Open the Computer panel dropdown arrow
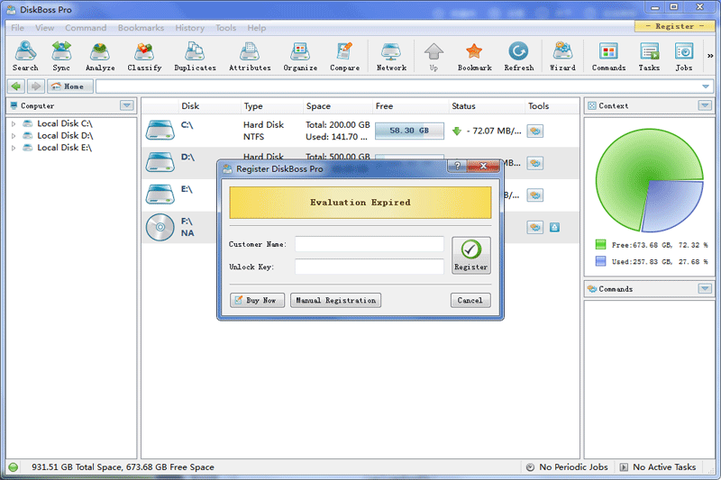 click(x=127, y=105)
